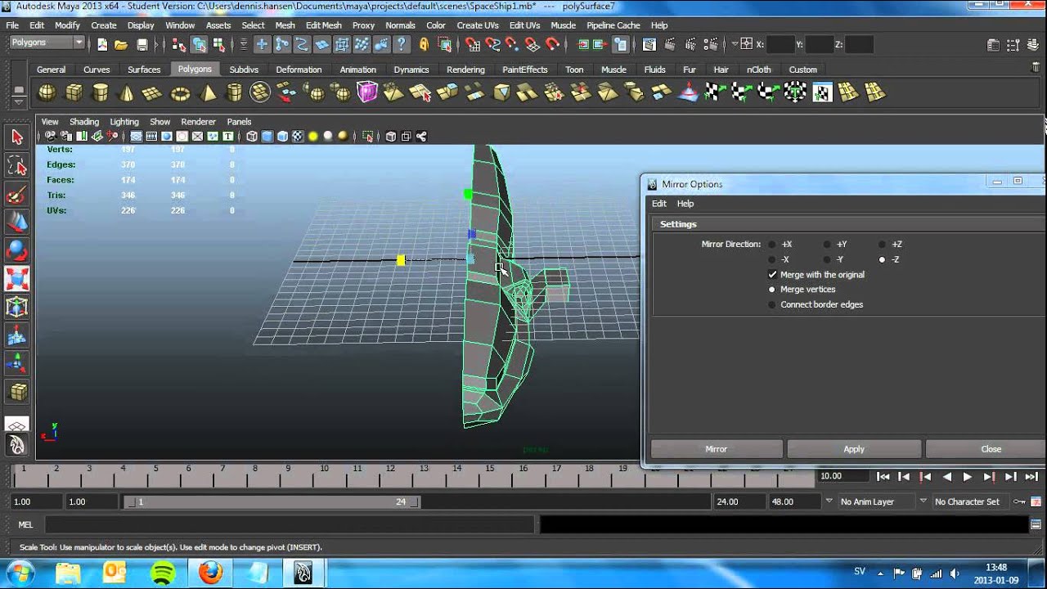Viewport: 1047px width, 589px height.
Task: Create a polygon pipe from shelf
Action: (234, 92)
